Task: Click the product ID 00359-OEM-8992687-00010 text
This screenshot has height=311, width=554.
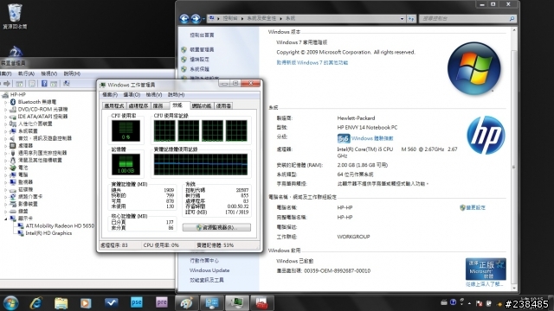Action: (x=337, y=270)
